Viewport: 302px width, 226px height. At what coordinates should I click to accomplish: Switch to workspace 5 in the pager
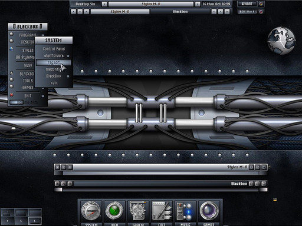click(x=21, y=221)
